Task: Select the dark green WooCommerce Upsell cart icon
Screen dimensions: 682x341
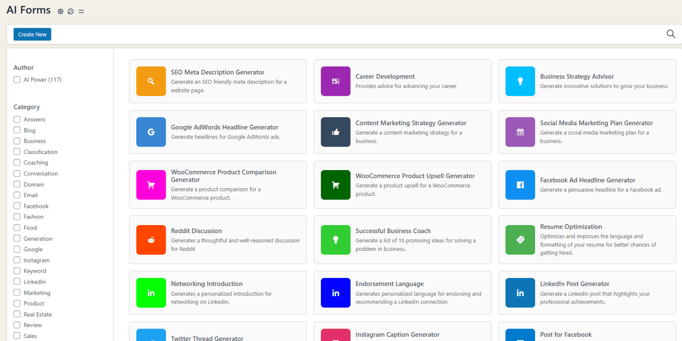Action: click(x=336, y=185)
